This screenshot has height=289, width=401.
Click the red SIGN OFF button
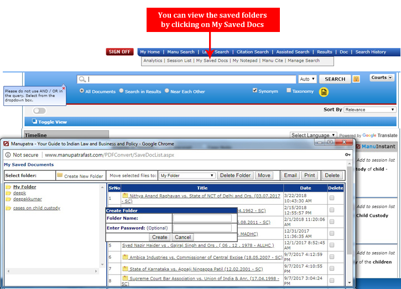tap(119, 52)
